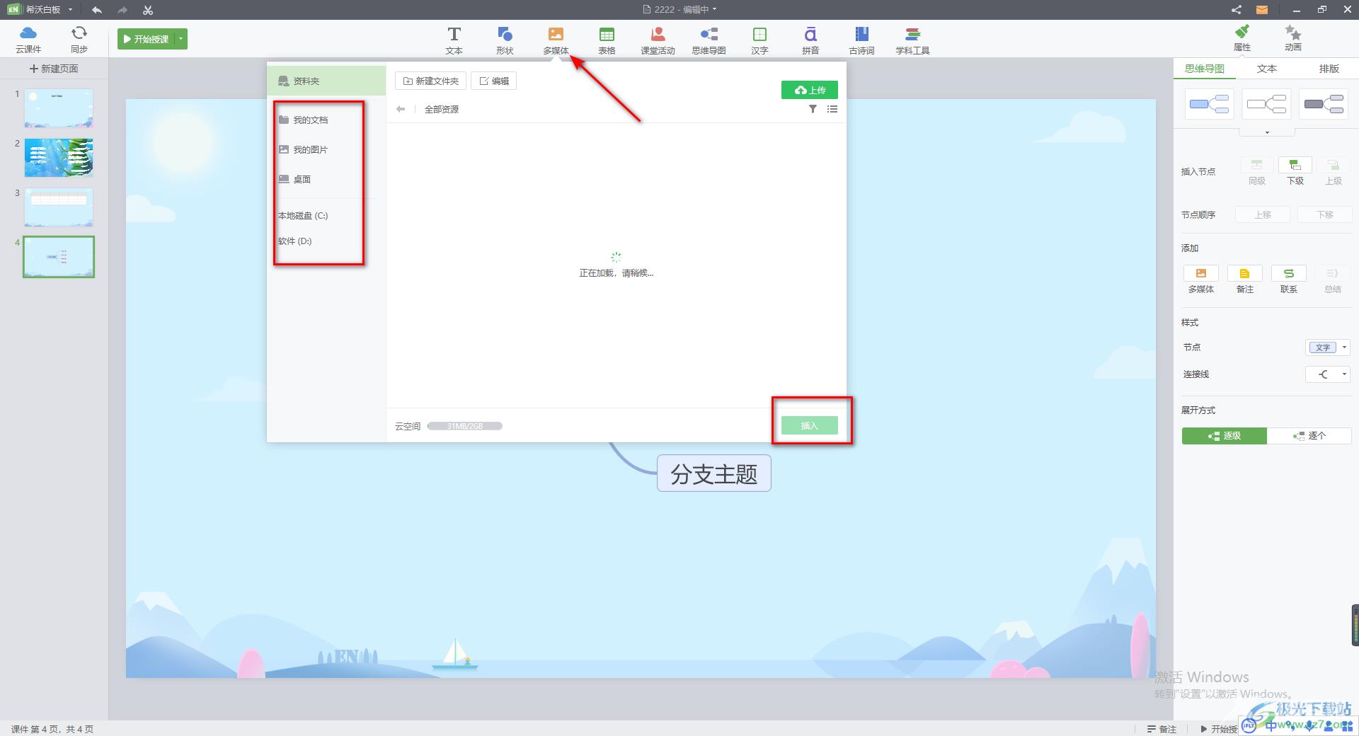Image resolution: width=1359 pixels, height=736 pixels.
Task: Insert a 表格 table from the toolbar
Action: point(607,40)
